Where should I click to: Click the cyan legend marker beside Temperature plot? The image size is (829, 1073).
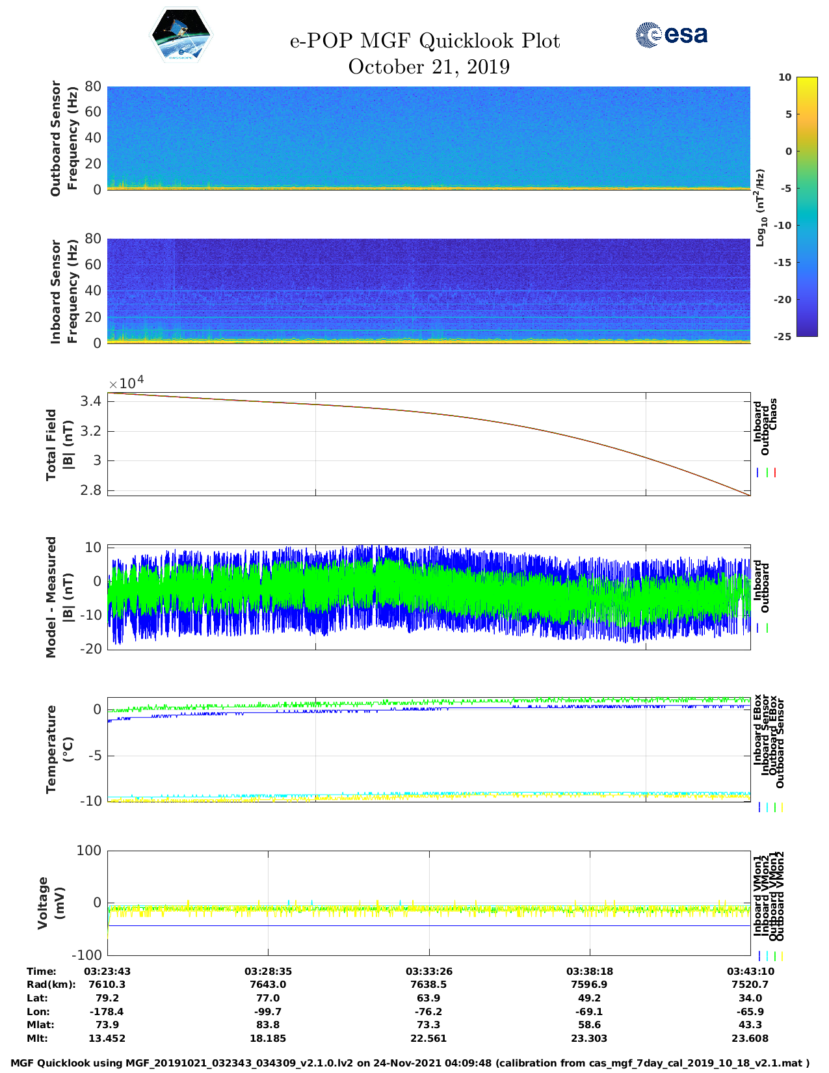click(767, 807)
